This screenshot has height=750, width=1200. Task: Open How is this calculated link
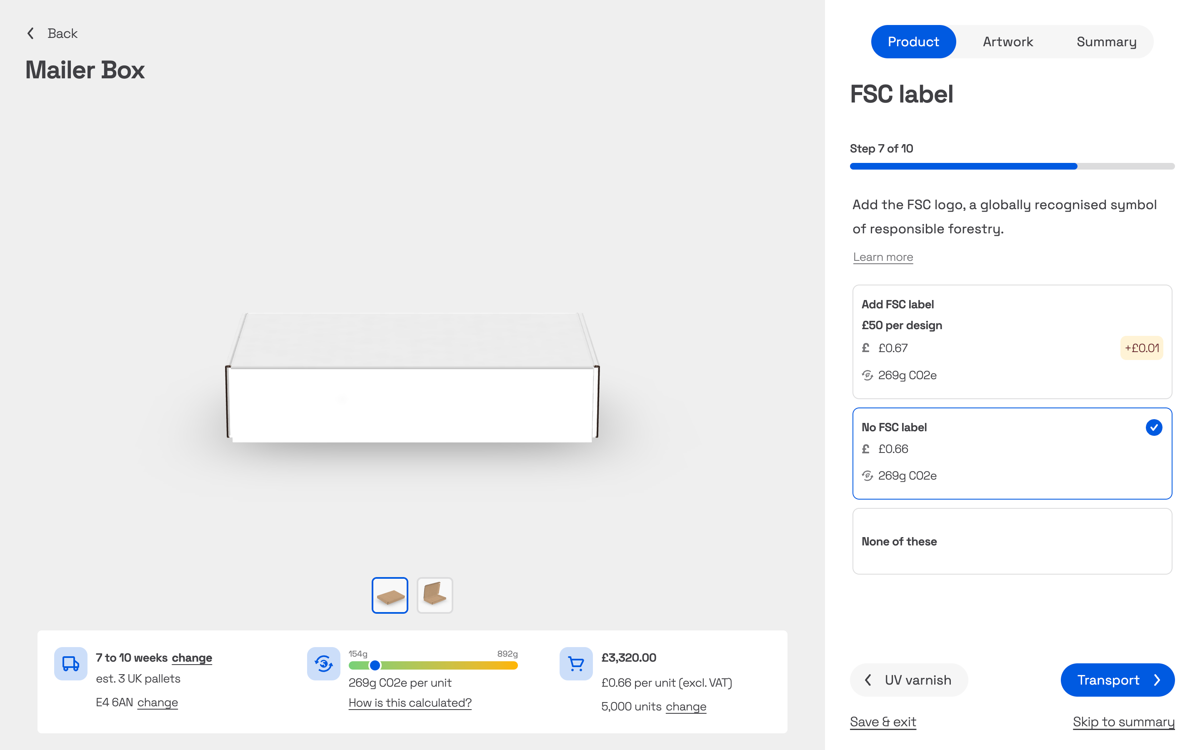(410, 702)
